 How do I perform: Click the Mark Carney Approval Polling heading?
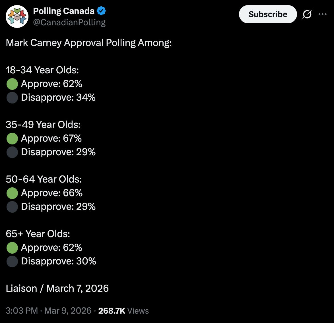[x=89, y=43]
